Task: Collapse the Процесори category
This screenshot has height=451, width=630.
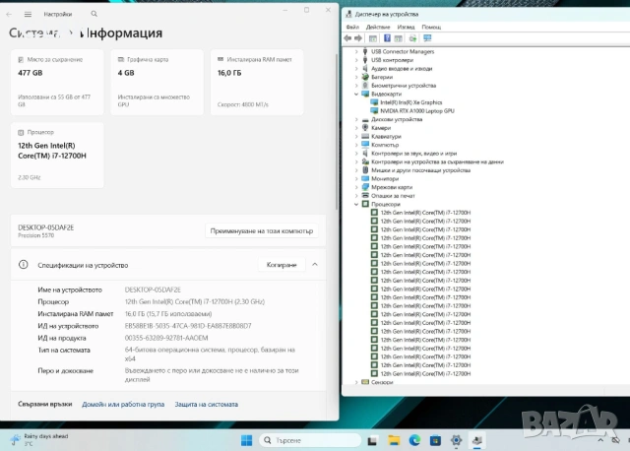Action: click(356, 204)
